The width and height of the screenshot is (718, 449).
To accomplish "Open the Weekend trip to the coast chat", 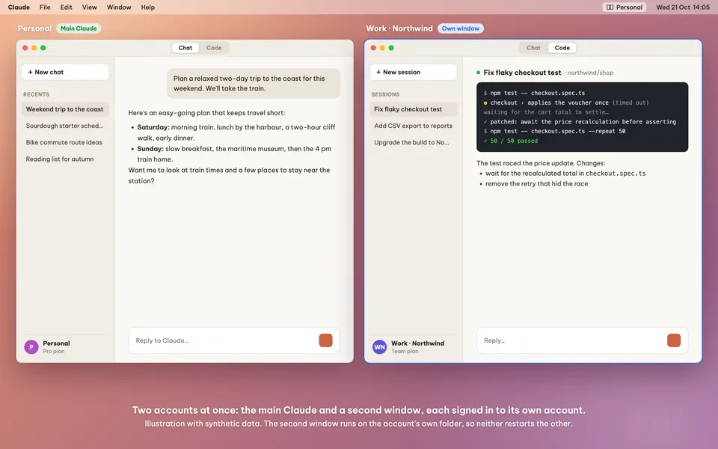I will pyautogui.click(x=65, y=109).
